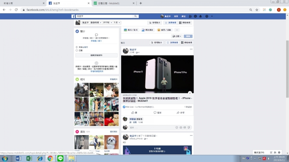The image size is (289, 162).
Task: Open the three-dot menu on the XD post
Action: point(191,136)
